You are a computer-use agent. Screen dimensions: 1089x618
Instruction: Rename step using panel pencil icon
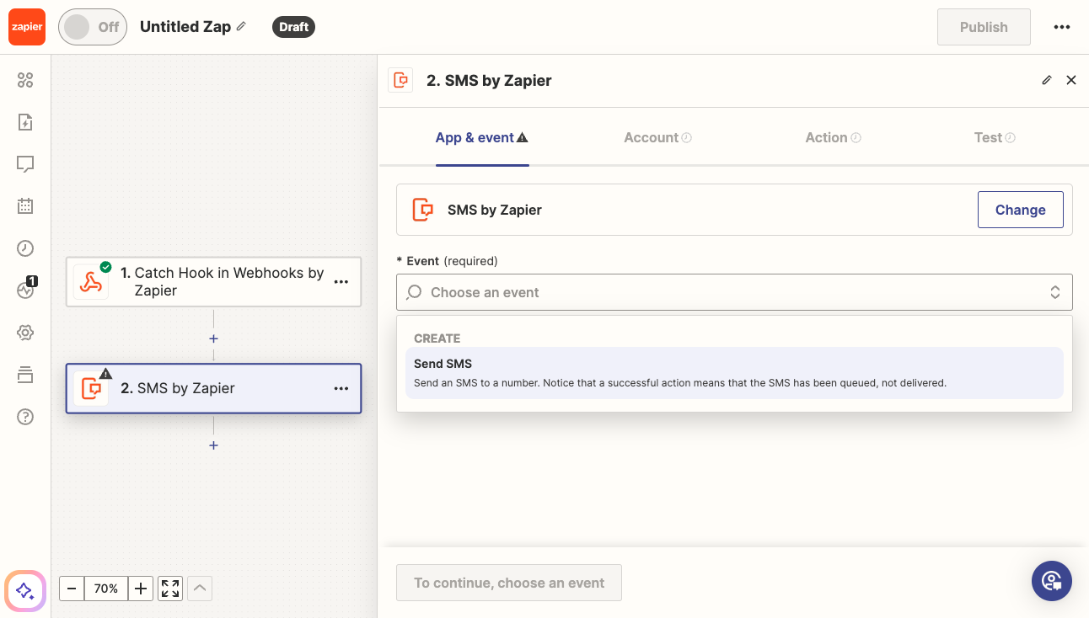(x=1047, y=80)
